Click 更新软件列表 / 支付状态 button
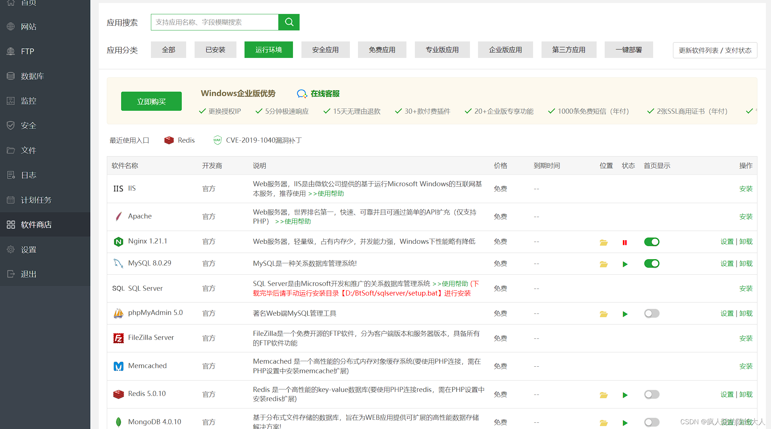Screen dimensions: 771x429 (715, 50)
